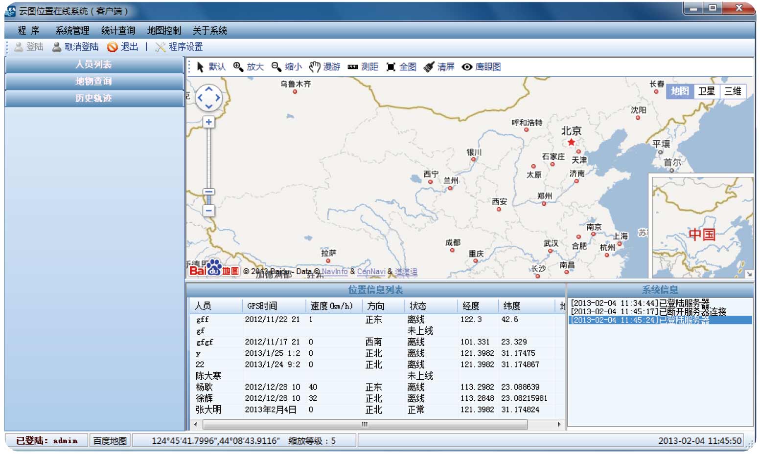Image resolution: width=760 pixels, height=454 pixels.
Task: Switch map to 卫星 view
Action: click(x=706, y=91)
